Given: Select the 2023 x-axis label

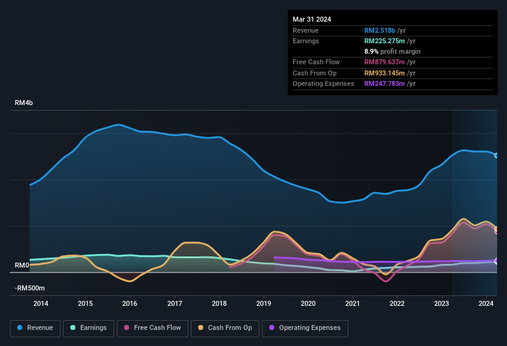Looking at the screenshot, I should point(442,303).
